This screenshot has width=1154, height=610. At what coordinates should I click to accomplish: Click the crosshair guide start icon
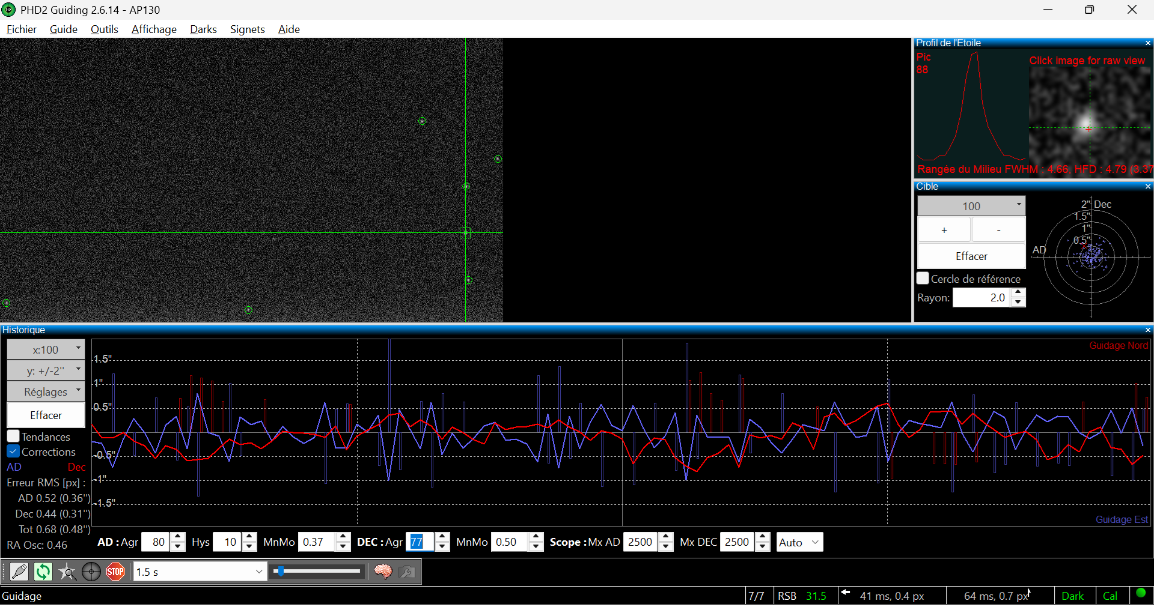[x=91, y=572]
